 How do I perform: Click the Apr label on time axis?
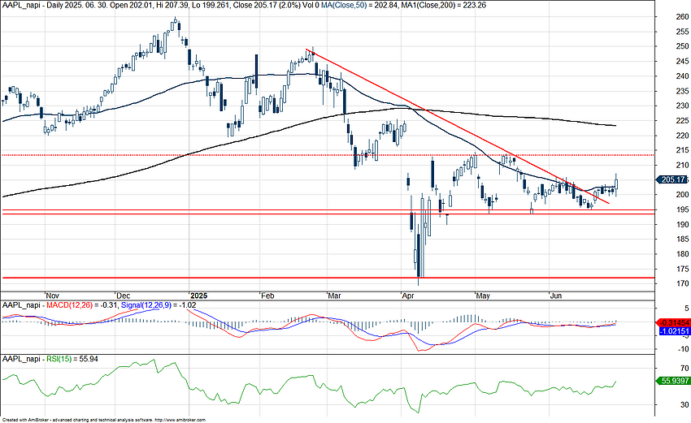[408, 296]
